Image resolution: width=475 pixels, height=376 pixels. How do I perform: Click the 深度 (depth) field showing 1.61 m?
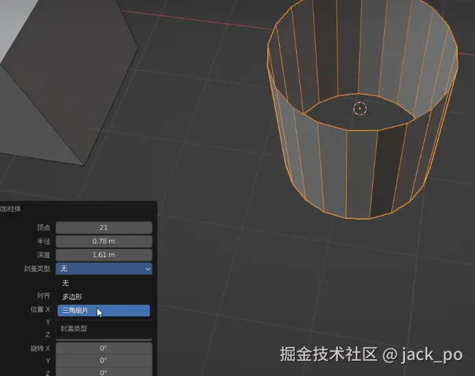pos(104,255)
